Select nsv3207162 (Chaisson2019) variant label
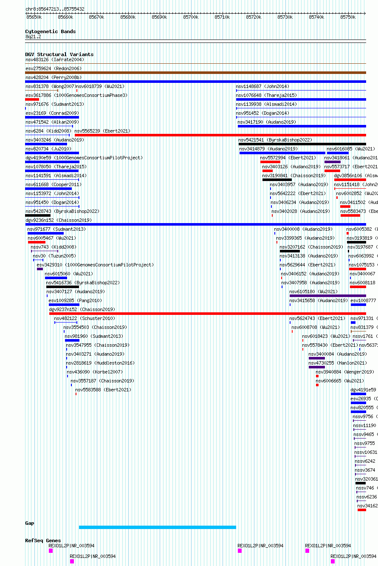Viewport: 378px width, 566px height. (x=311, y=247)
